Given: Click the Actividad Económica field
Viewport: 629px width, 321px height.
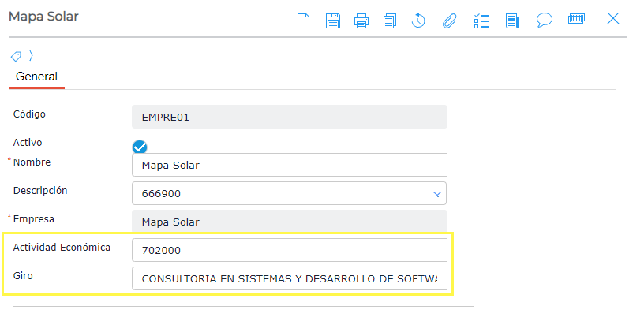Looking at the screenshot, I should [x=289, y=251].
